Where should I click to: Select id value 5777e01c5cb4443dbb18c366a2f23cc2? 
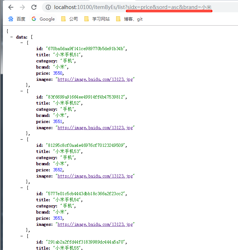click(85, 194)
